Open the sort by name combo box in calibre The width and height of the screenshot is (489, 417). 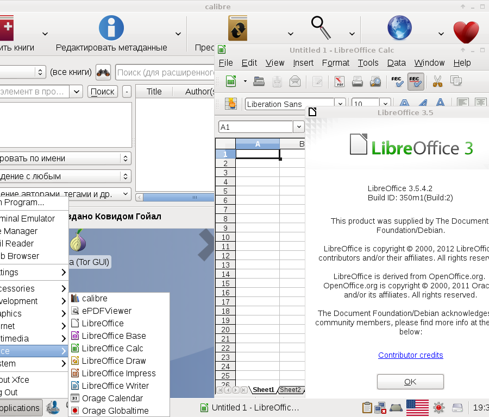(x=65, y=159)
